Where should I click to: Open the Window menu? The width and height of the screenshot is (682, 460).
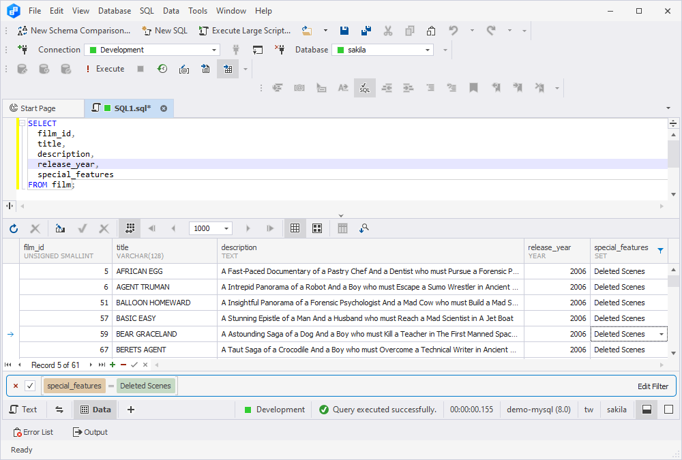pos(231,11)
